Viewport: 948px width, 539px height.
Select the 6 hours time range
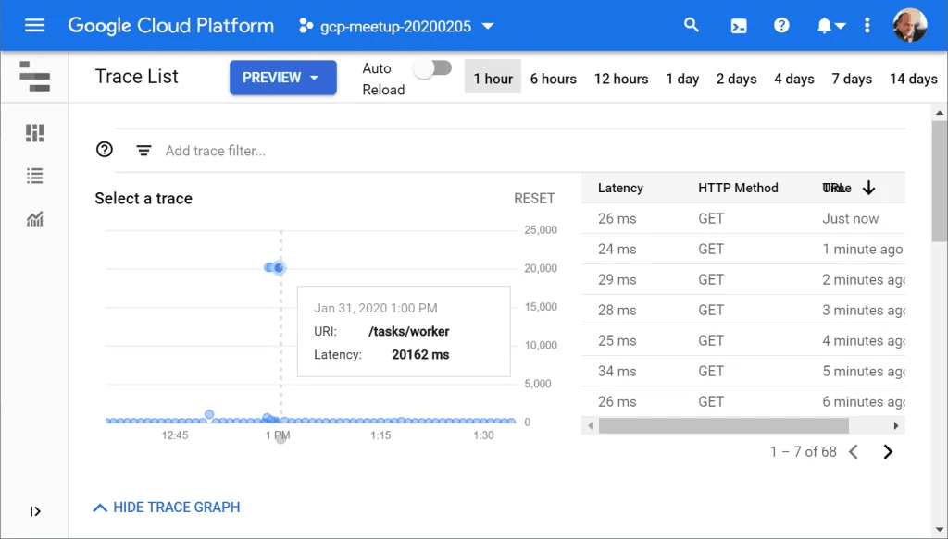point(553,79)
